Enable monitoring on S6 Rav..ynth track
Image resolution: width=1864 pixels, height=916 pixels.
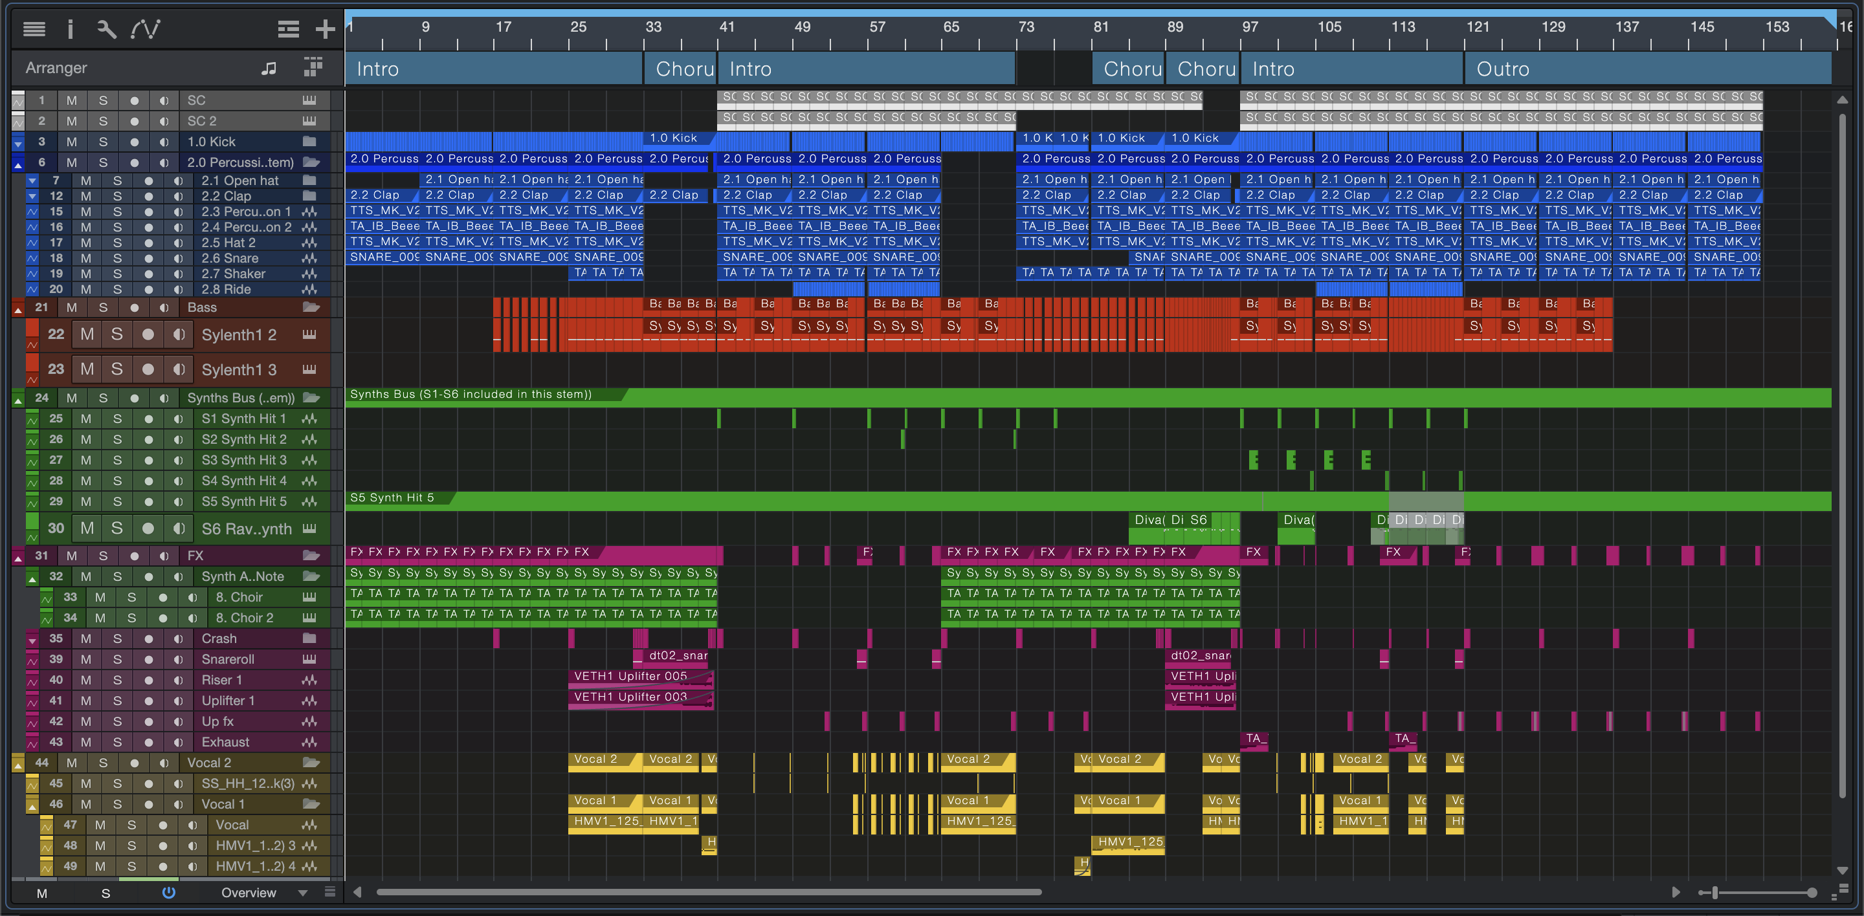179,529
